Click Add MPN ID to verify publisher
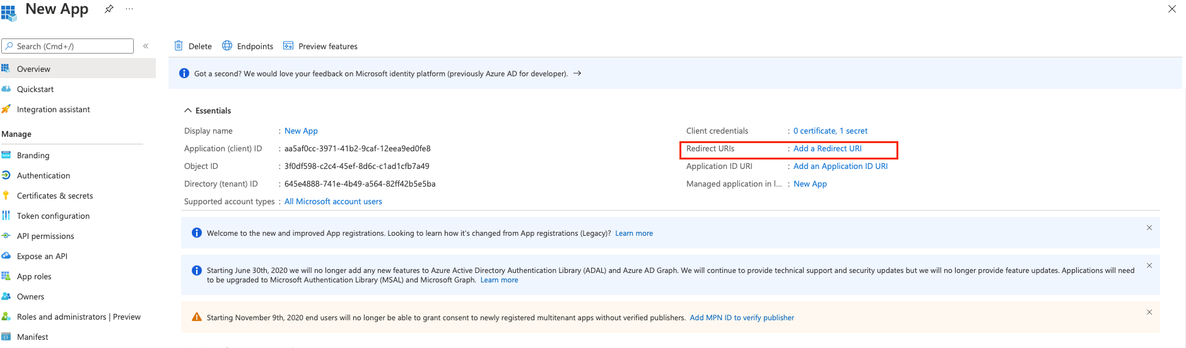This screenshot has height=348, width=1186. pyautogui.click(x=742, y=318)
